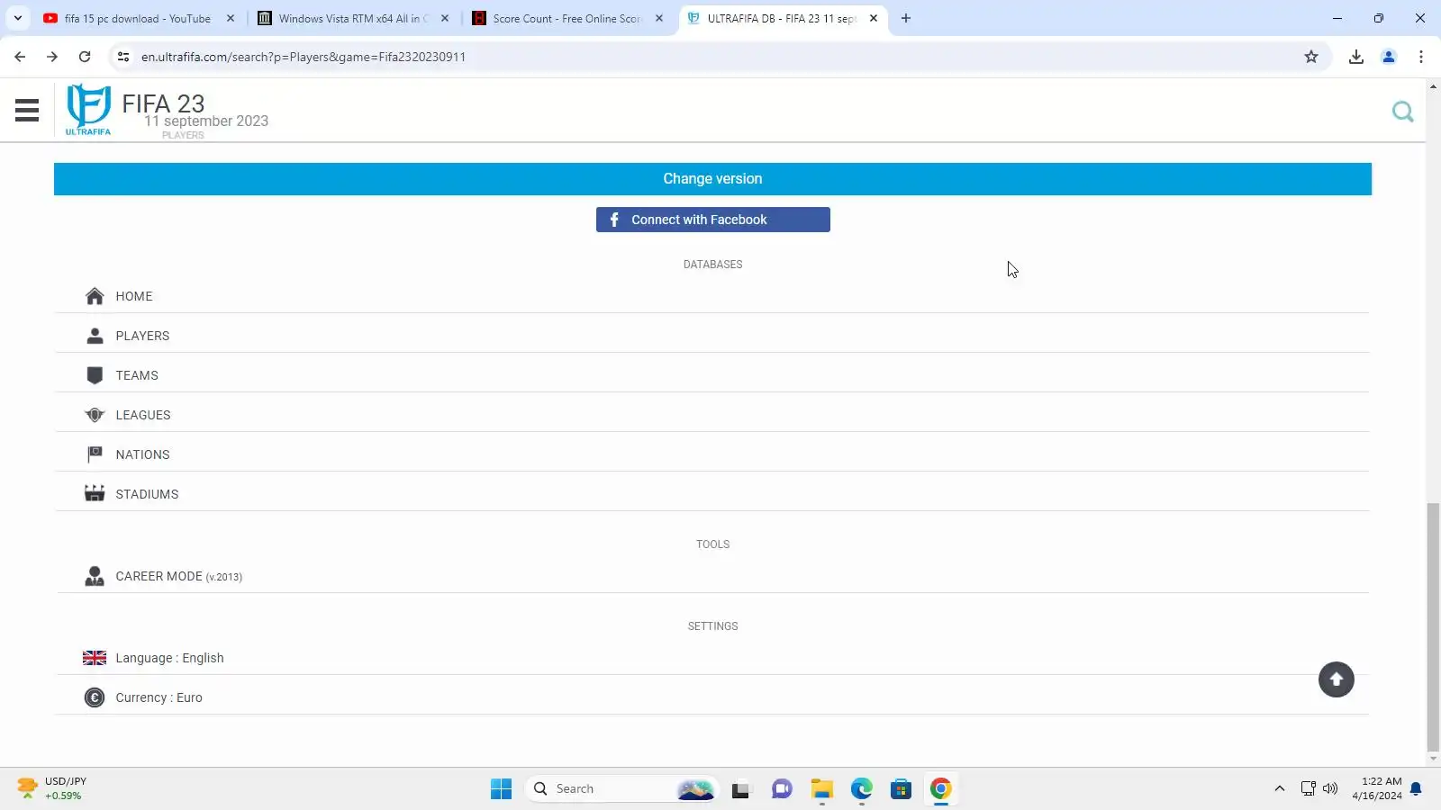Open CAREER MODE tool link
Image resolution: width=1441 pixels, height=810 pixels.
pos(711,576)
